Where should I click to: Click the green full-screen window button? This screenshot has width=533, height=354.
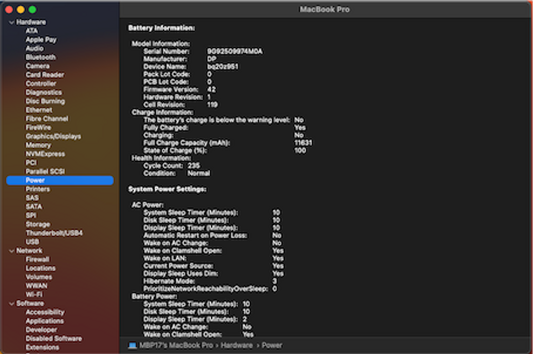tap(32, 10)
